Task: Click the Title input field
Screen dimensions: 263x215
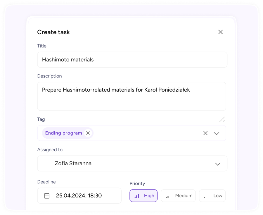Action: pos(132,60)
